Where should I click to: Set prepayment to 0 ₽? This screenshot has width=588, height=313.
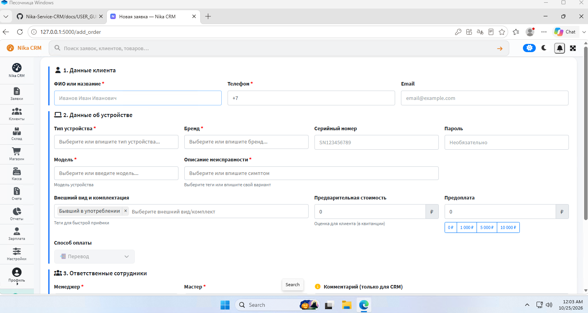coord(450,227)
